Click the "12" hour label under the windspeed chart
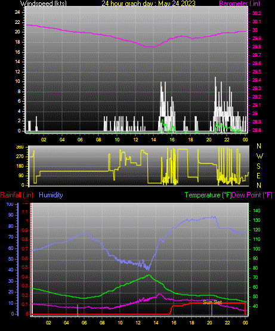275x331 pixels. [x=135, y=140]
